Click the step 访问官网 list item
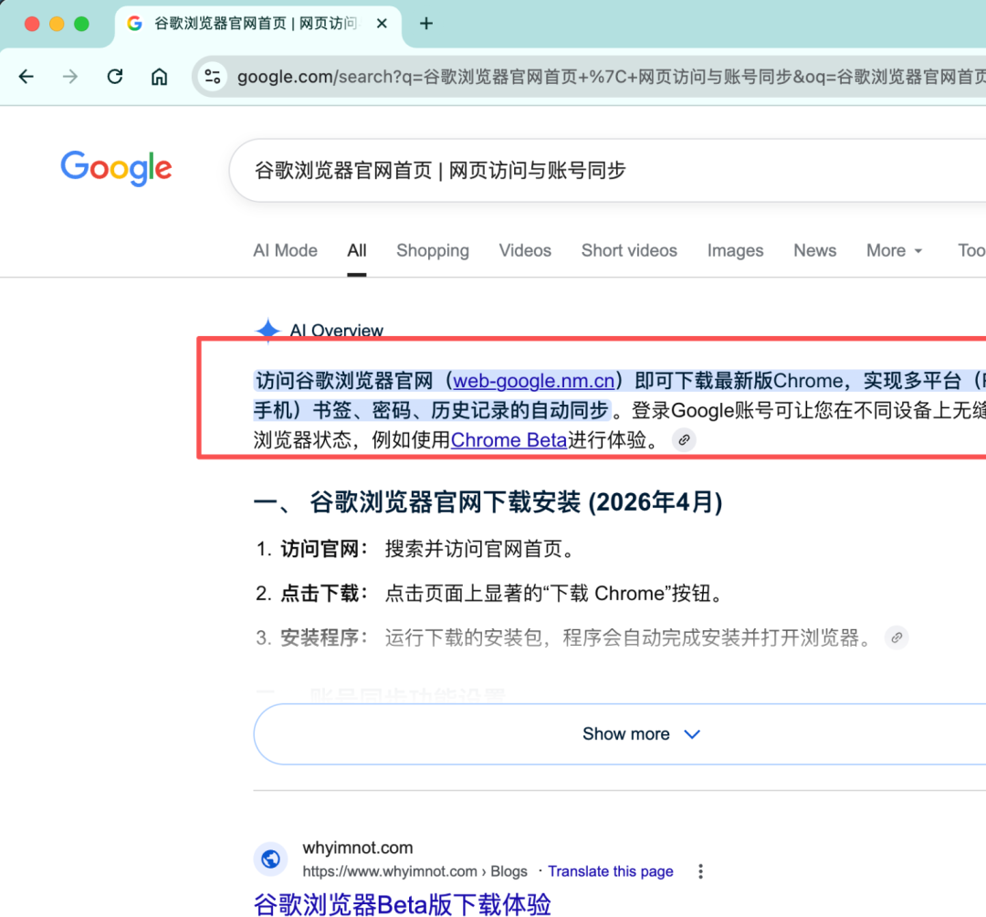 click(x=415, y=548)
